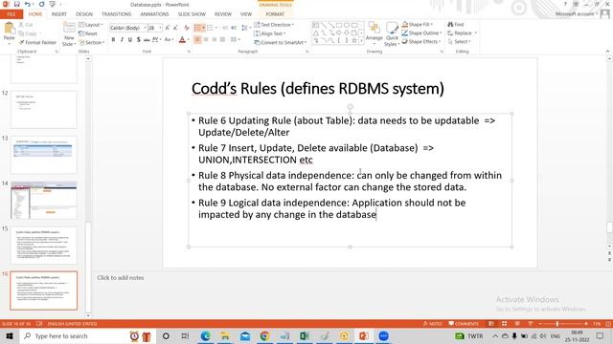
Task: Open the Section dropdown
Action: (92, 42)
